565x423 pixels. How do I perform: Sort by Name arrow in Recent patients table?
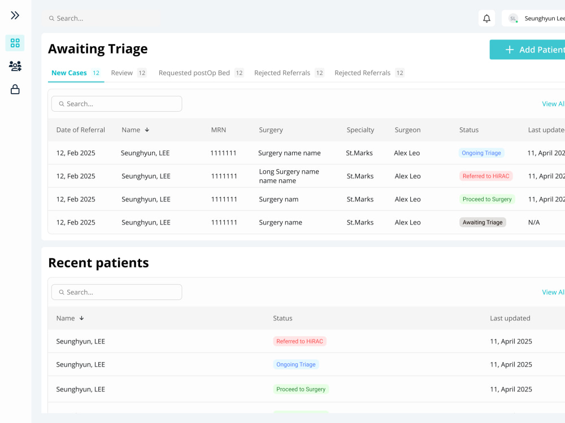82,318
